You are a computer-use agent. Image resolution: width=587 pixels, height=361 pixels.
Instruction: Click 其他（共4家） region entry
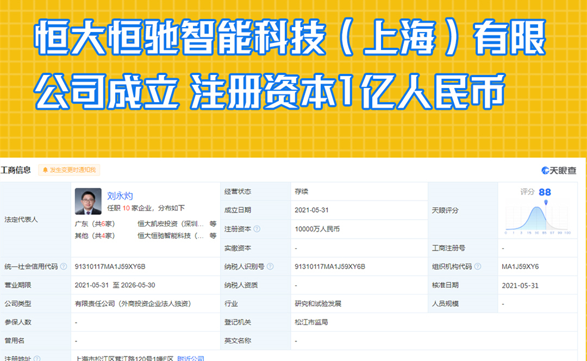tap(95, 235)
